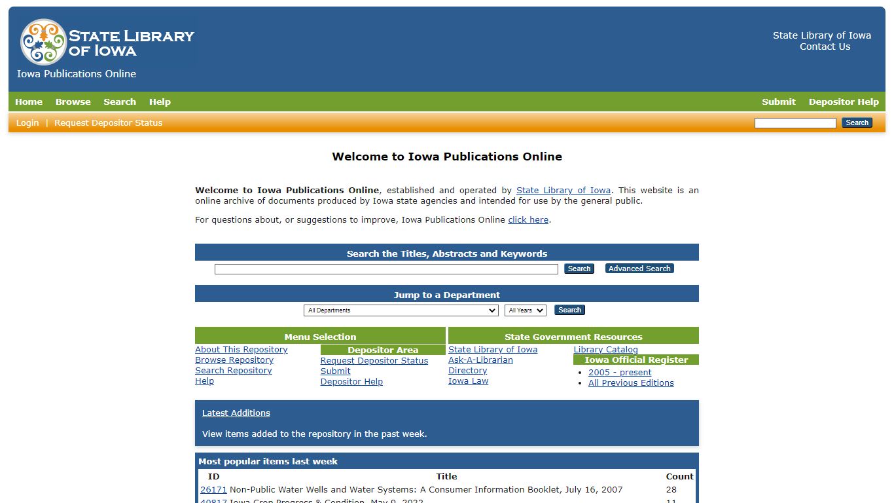The width and height of the screenshot is (894, 503).
Task: Open the Ask-A-Librarian link
Action: pos(480,360)
